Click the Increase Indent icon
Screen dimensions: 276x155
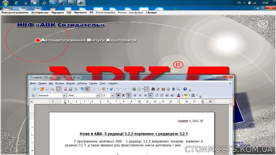pyautogui.click(x=172, y=95)
